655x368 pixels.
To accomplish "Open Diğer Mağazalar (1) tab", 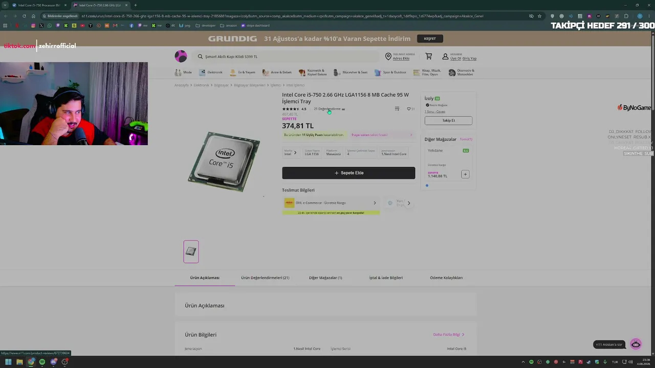I will point(325,278).
